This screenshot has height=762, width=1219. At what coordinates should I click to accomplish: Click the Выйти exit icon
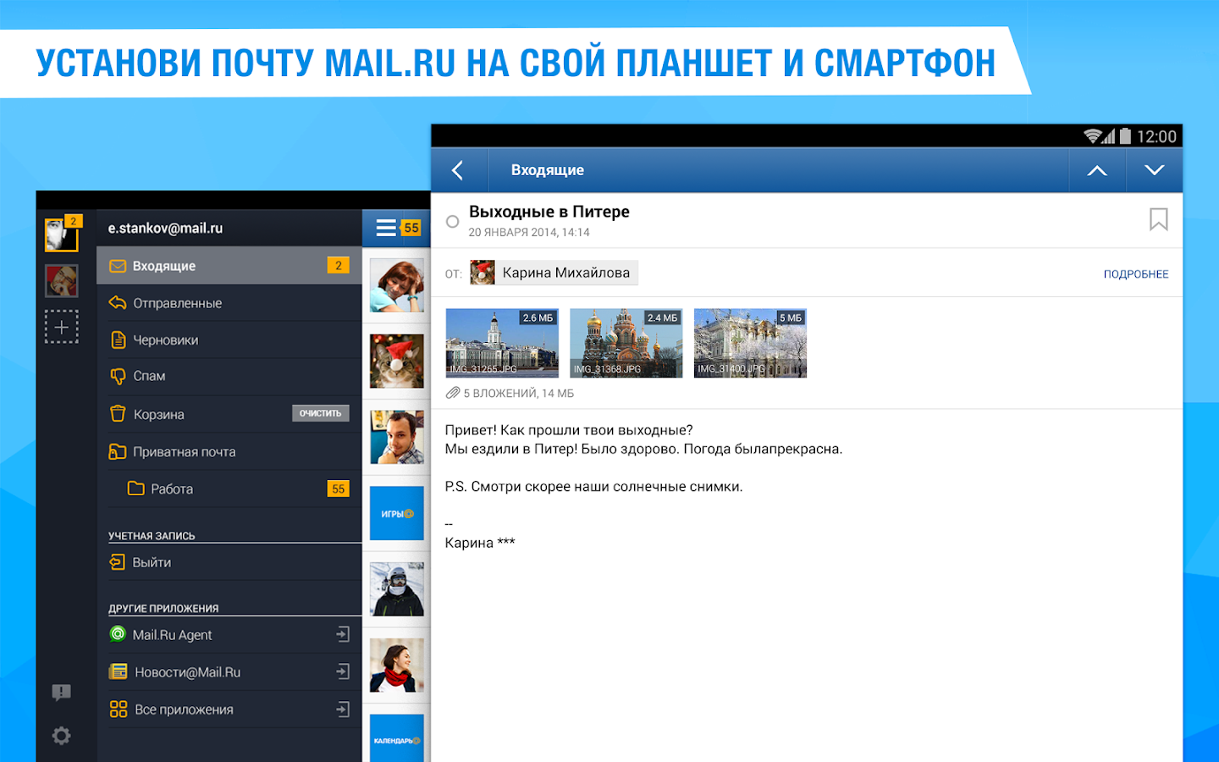click(117, 562)
